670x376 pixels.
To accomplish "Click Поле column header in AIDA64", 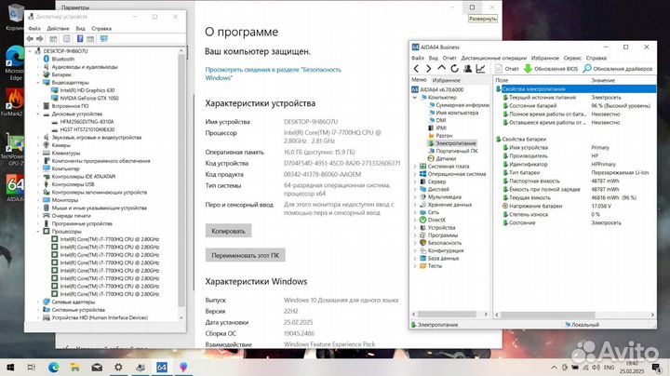I will click(502, 80).
